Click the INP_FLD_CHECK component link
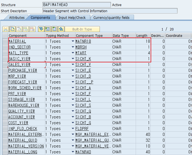The width and height of the screenshot is (192, 155). click(23, 129)
